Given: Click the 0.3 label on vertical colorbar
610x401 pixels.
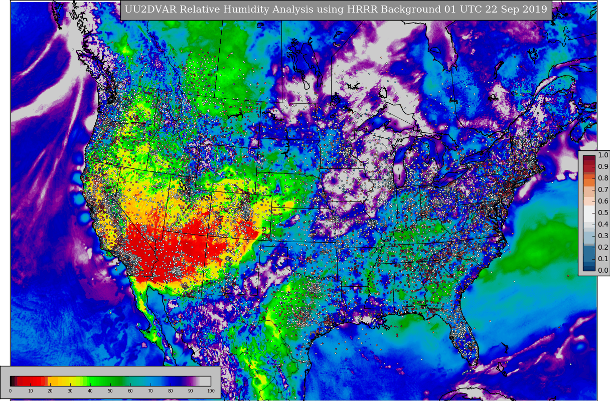Looking at the screenshot, I should pyautogui.click(x=603, y=236).
